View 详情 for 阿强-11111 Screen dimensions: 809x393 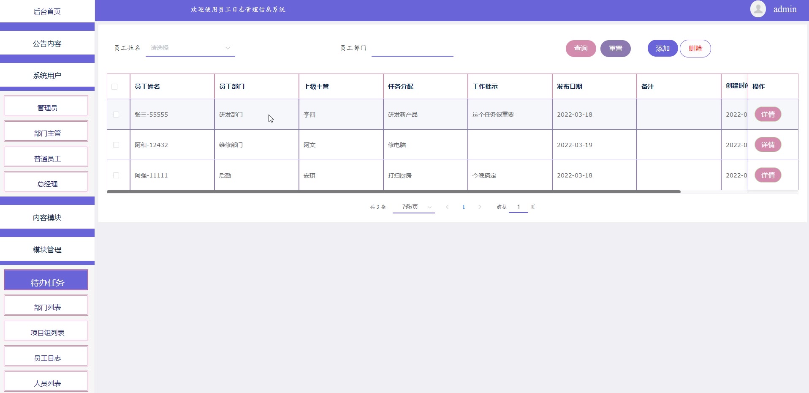768,175
